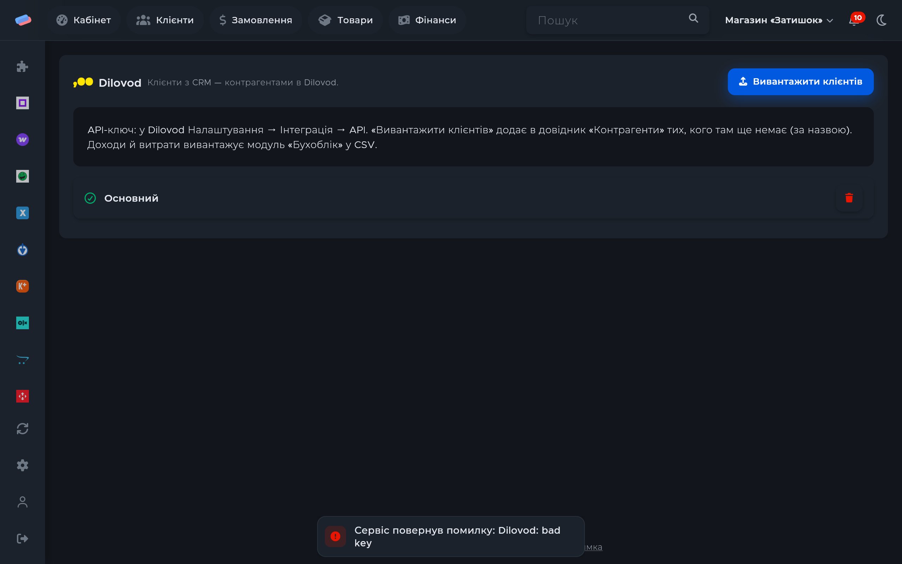This screenshot has width=902, height=564.
Task: Delete the Основний account with trash icon
Action: click(x=849, y=198)
